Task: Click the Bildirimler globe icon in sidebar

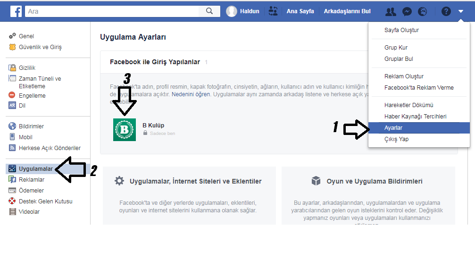Action: 12,126
